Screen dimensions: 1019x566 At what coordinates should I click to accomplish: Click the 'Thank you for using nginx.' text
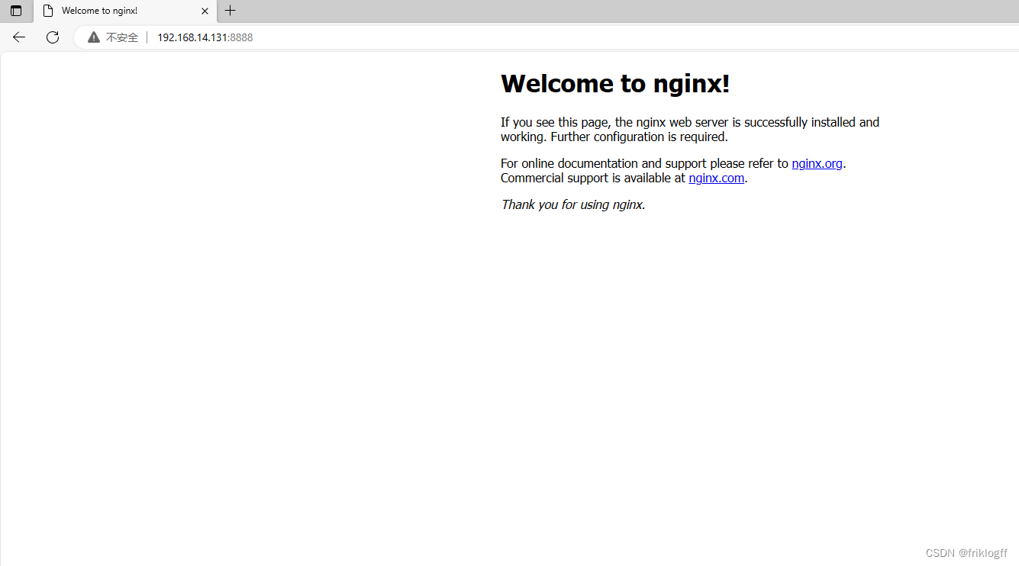(573, 204)
